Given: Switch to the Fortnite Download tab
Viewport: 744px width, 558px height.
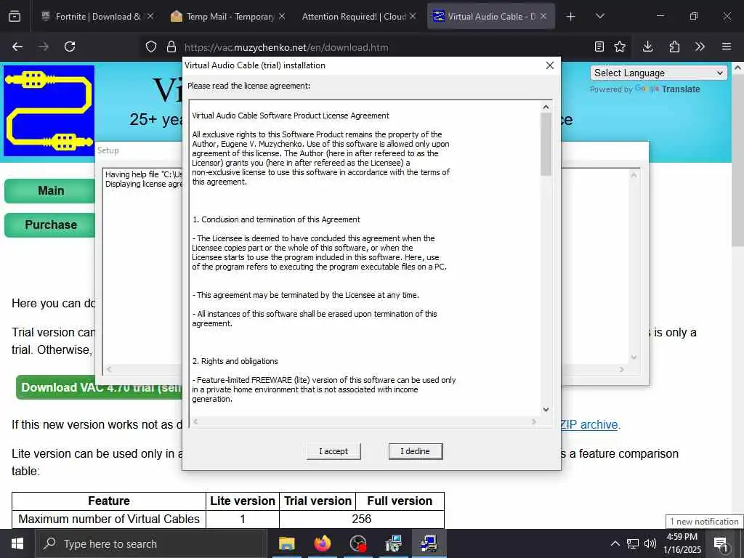Looking at the screenshot, I should click(98, 17).
